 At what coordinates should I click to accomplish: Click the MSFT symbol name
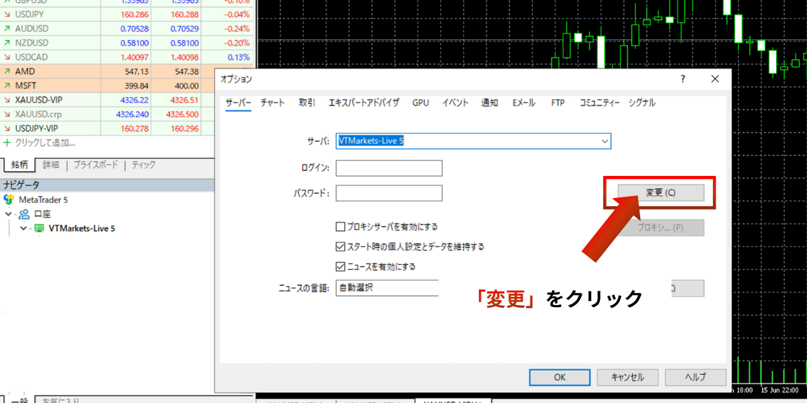tap(25, 85)
